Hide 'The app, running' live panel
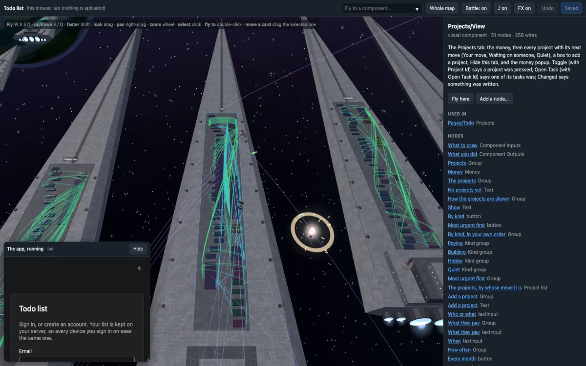The image size is (586, 366). (138, 249)
